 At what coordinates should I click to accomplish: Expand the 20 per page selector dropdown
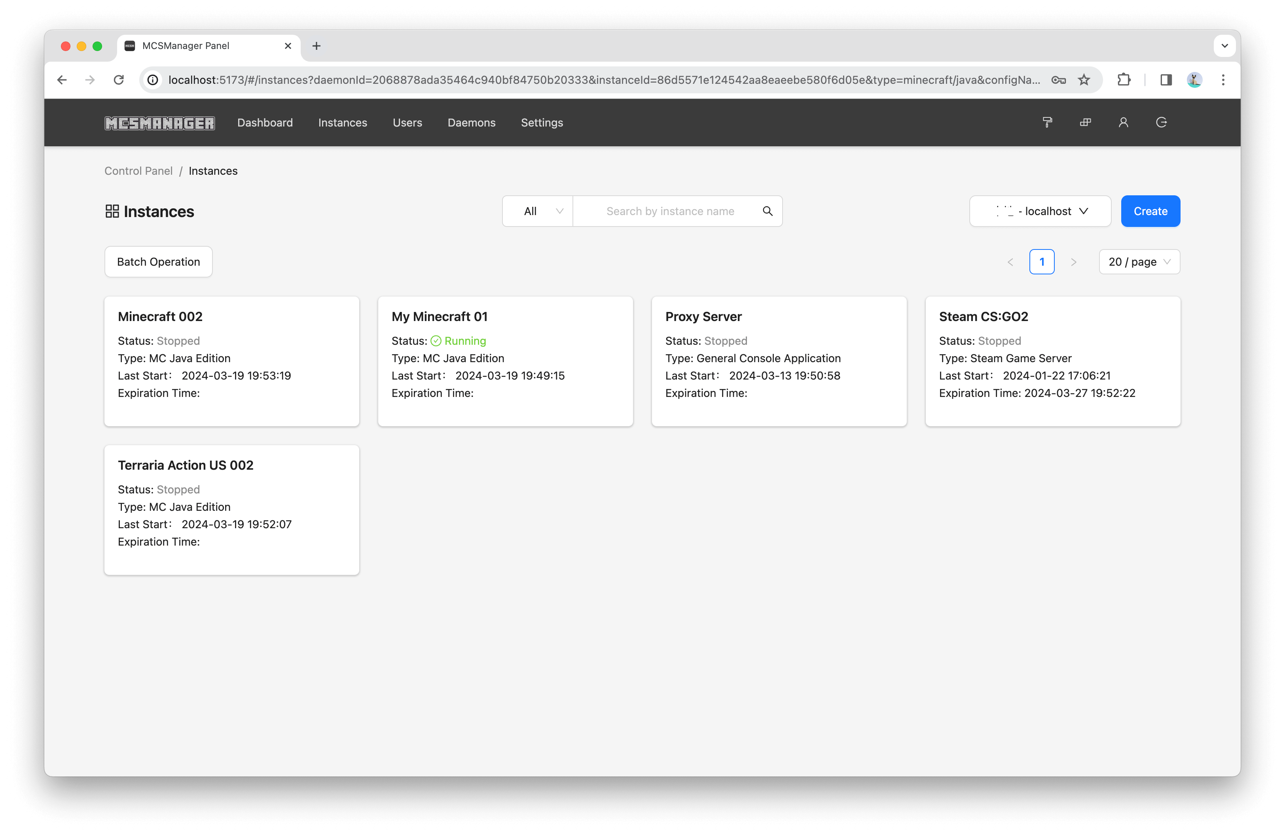[x=1140, y=261]
